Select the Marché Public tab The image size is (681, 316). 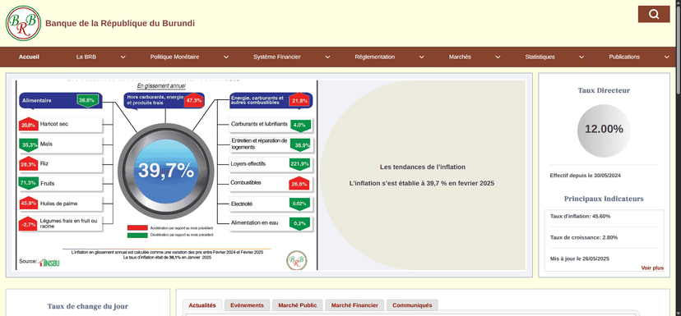[x=298, y=305]
